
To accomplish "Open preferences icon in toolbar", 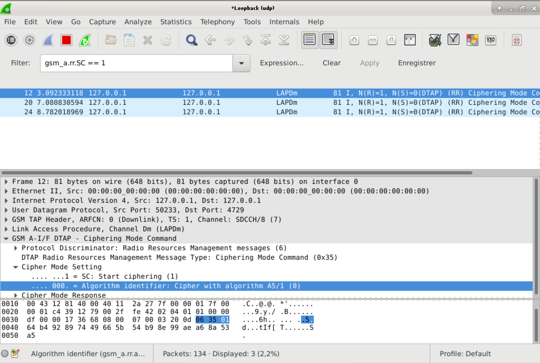I will (x=490, y=40).
